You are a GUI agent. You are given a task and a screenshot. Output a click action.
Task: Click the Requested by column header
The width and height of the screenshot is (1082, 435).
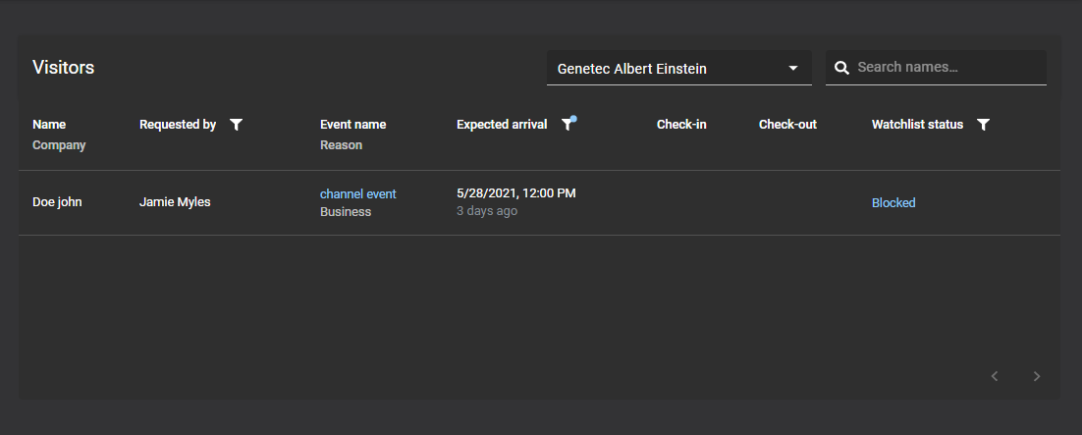point(178,125)
